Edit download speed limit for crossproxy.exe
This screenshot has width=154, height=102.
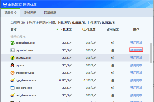70,73
